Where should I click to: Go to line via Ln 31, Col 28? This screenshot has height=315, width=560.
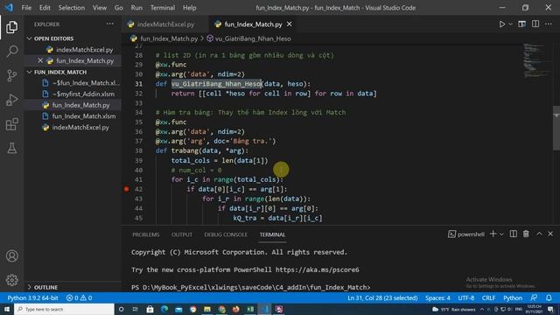pos(382,297)
